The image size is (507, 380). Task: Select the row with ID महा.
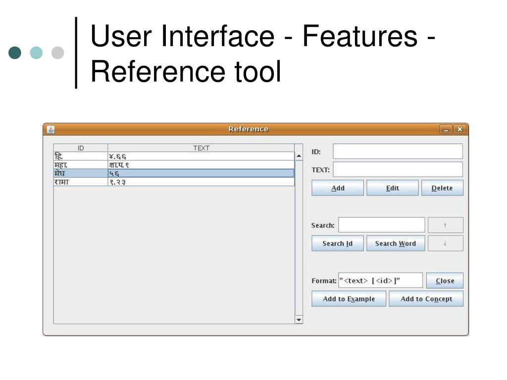point(174,165)
